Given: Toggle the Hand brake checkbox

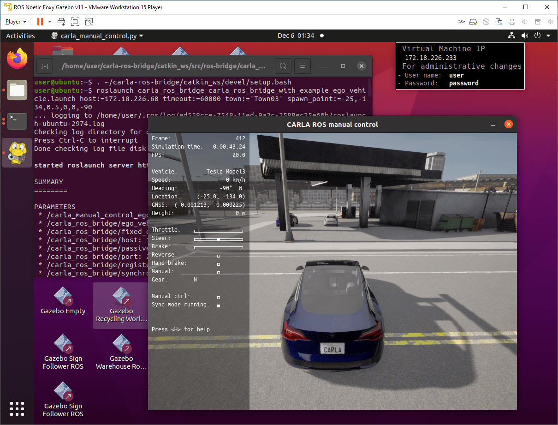Looking at the screenshot, I should point(219,264).
